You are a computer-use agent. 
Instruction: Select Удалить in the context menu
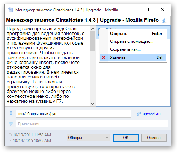tap(133, 57)
